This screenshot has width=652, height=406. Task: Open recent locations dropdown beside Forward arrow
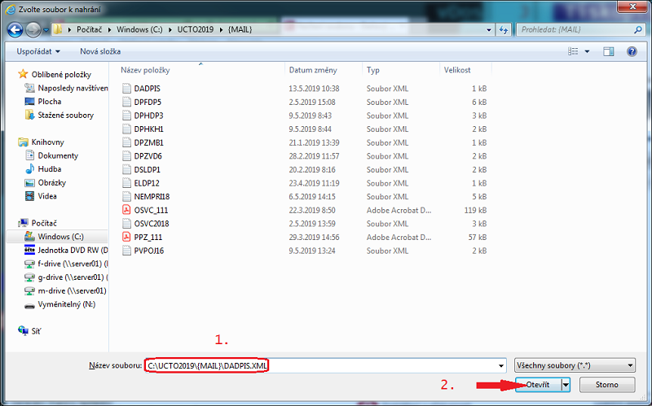pos(46,30)
